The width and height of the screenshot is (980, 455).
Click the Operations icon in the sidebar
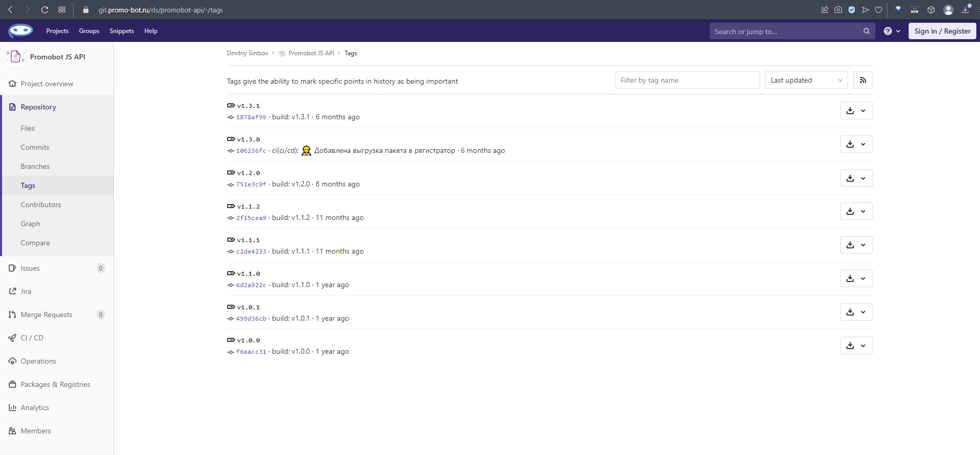pyautogui.click(x=12, y=361)
